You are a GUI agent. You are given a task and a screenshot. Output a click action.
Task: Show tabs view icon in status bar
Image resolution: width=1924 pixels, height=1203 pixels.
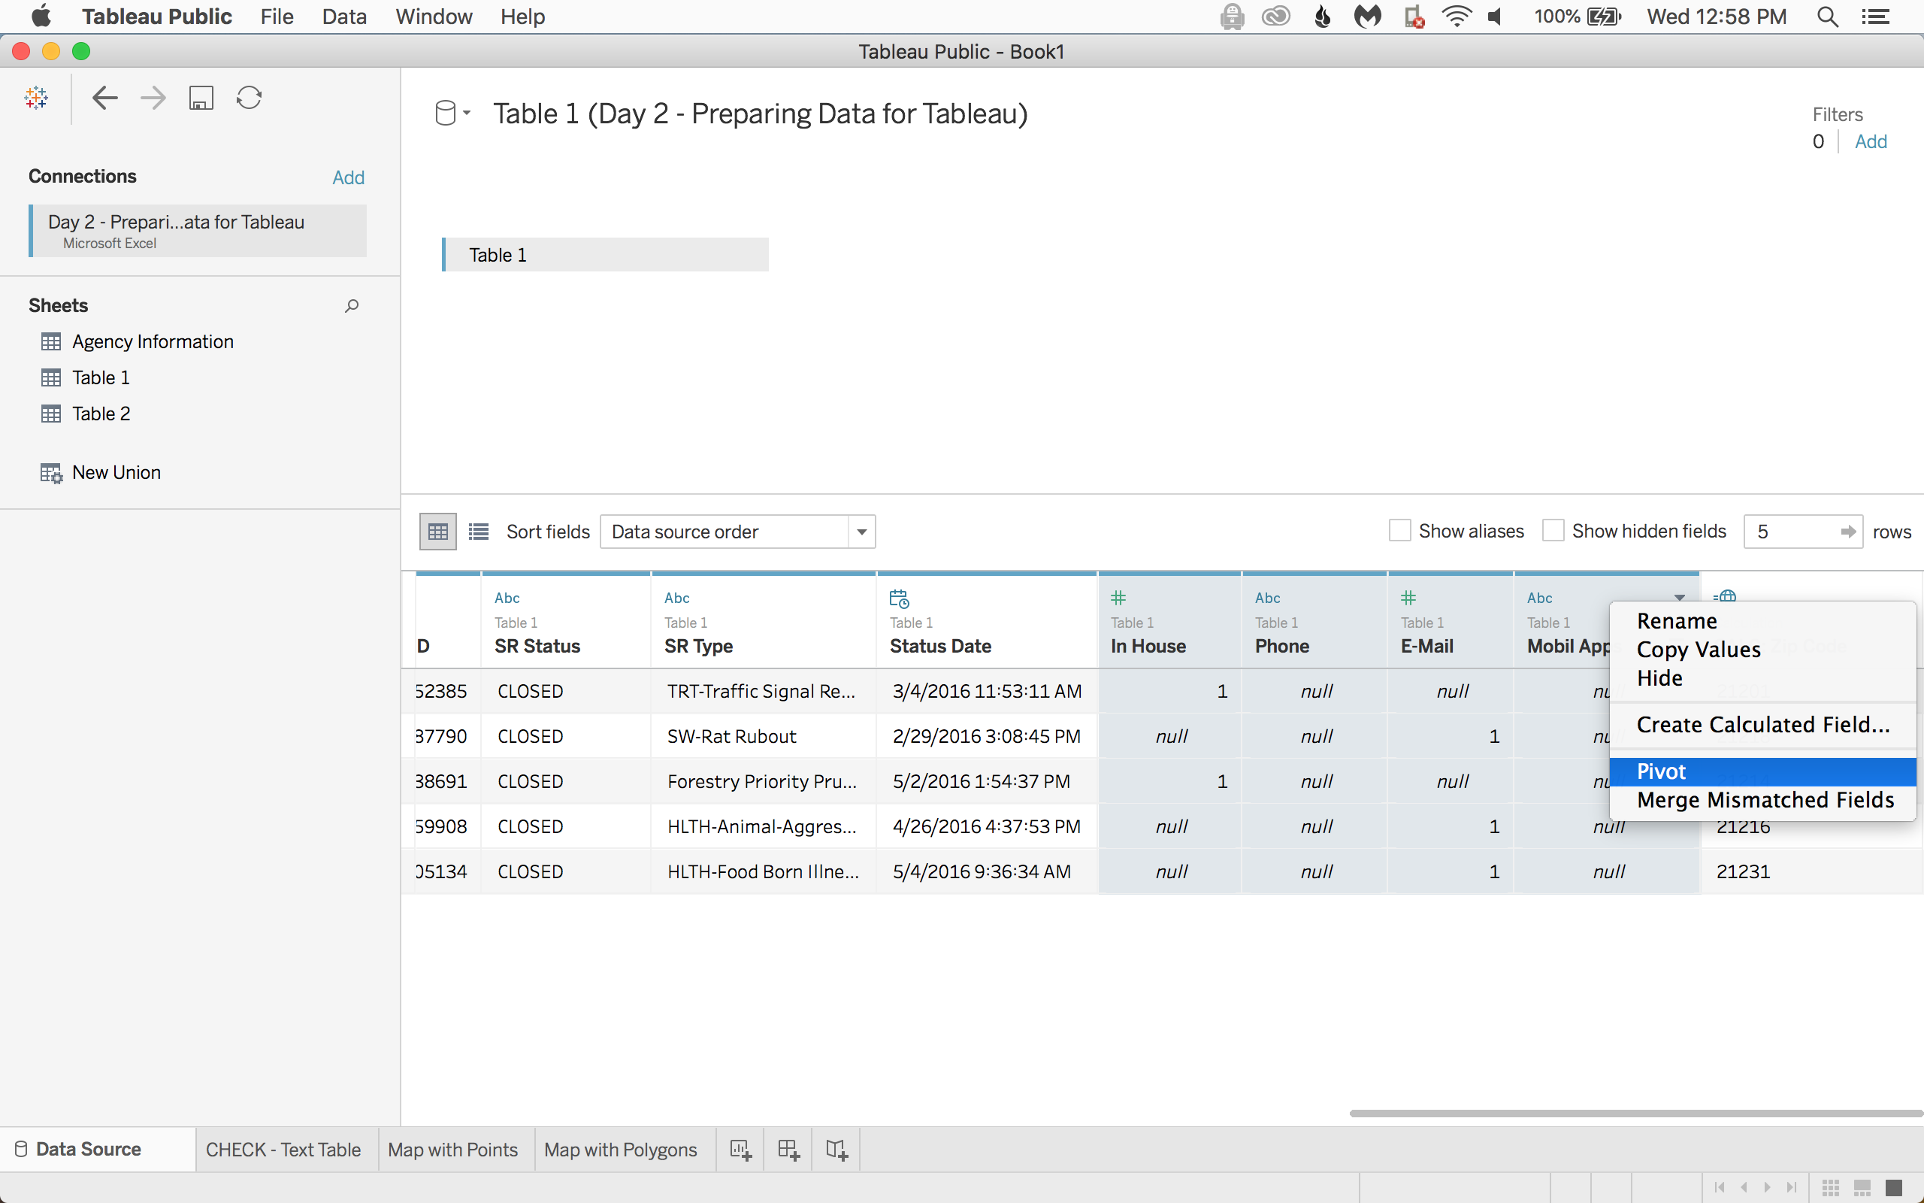point(1894,1187)
